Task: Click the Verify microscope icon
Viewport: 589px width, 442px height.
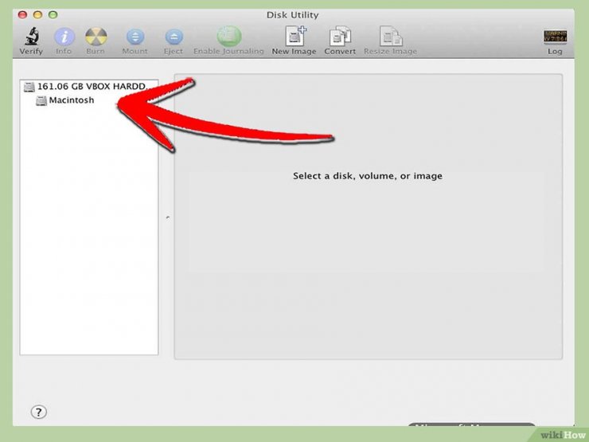Action: [32, 37]
